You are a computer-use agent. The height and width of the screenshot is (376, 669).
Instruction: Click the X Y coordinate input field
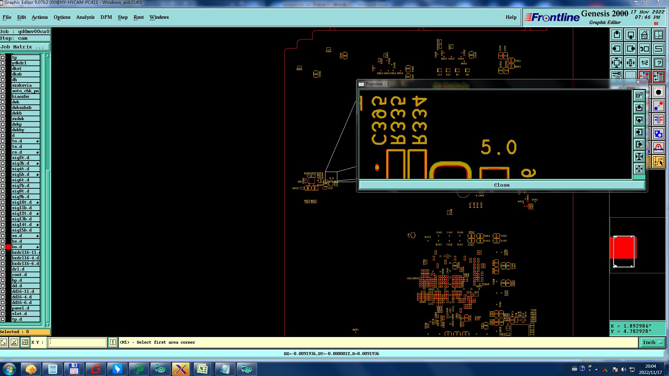pyautogui.click(x=77, y=342)
